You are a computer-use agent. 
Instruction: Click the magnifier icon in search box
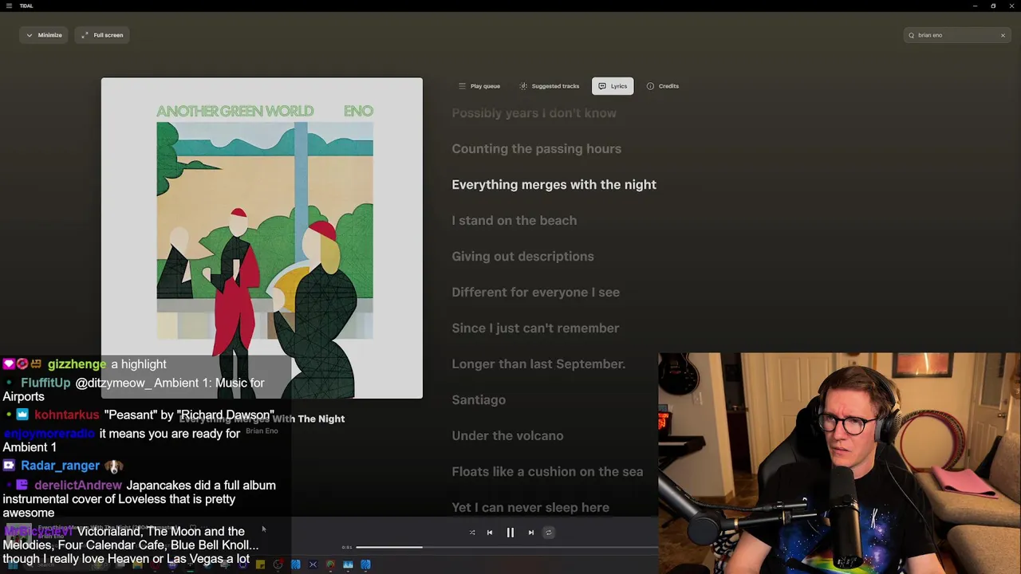(x=911, y=35)
